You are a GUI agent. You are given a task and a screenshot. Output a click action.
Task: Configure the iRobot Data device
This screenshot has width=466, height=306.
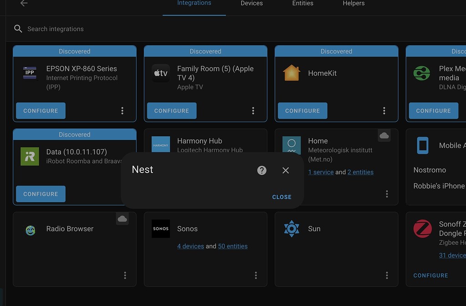click(x=41, y=194)
